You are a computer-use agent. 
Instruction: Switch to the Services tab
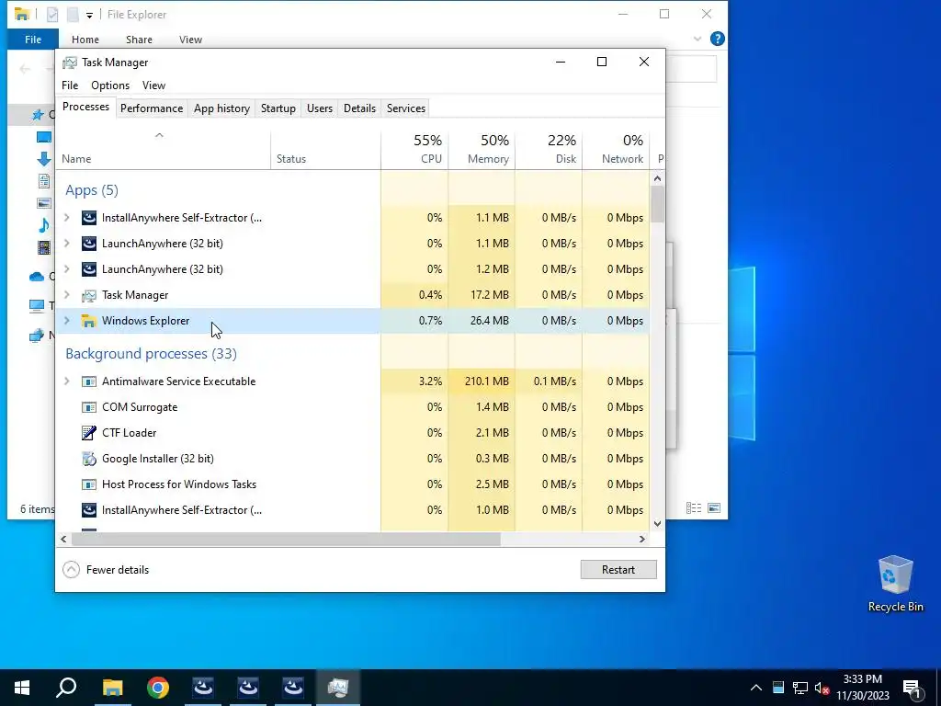(405, 108)
